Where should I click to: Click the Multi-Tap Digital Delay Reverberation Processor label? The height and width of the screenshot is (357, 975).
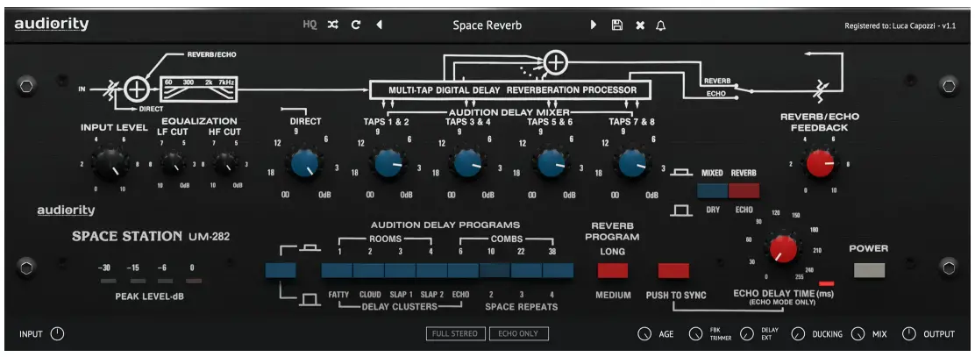click(x=512, y=90)
